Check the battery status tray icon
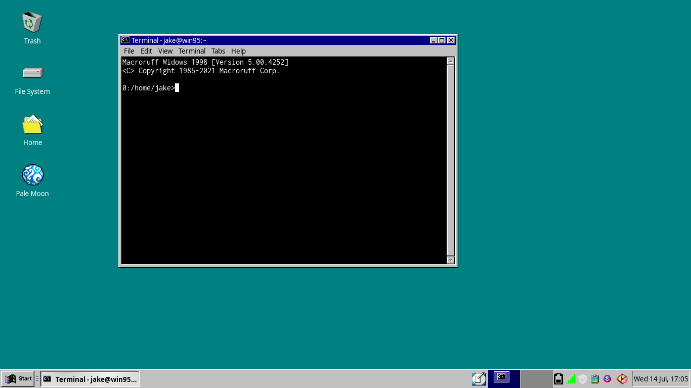This screenshot has height=388, width=691. click(558, 379)
